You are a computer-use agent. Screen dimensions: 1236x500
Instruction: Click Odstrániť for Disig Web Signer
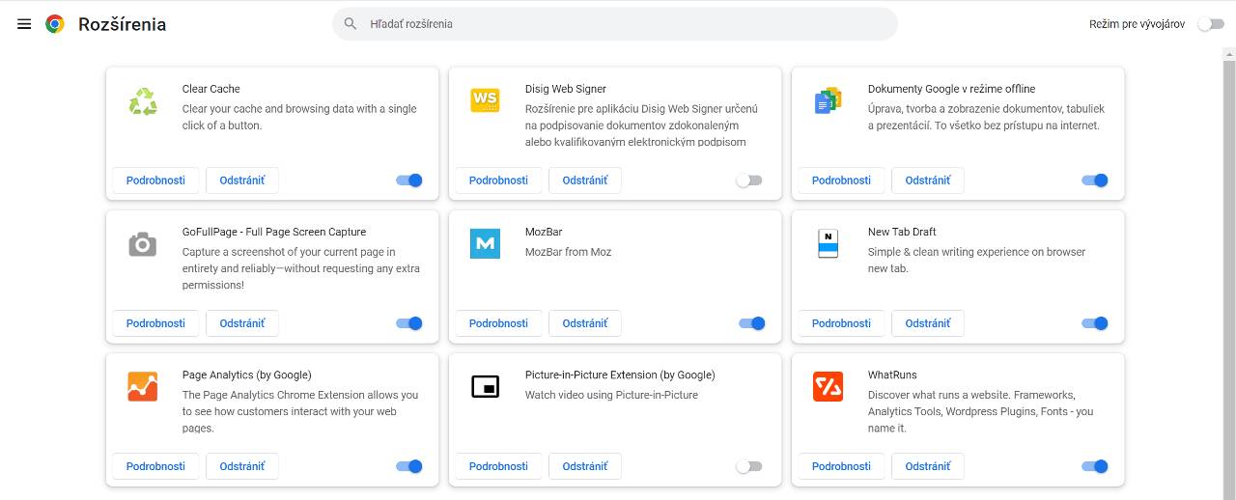click(585, 181)
